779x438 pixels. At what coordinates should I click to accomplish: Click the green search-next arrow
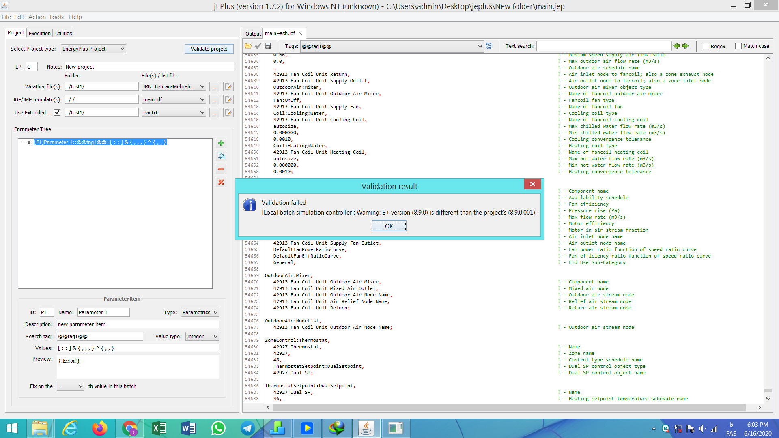click(686, 46)
